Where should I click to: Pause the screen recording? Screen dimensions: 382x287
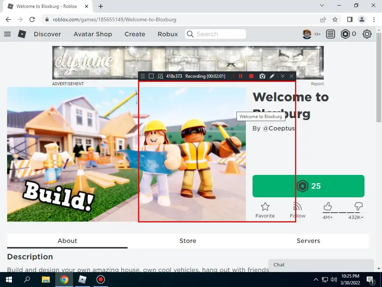[x=241, y=76]
